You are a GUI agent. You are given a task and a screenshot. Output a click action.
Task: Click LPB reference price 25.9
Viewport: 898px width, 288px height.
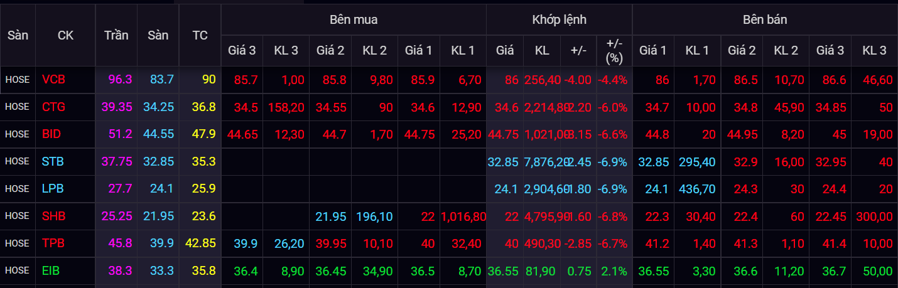(204, 189)
